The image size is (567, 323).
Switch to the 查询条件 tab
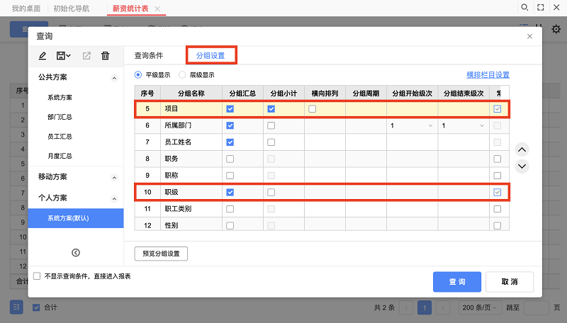point(149,56)
